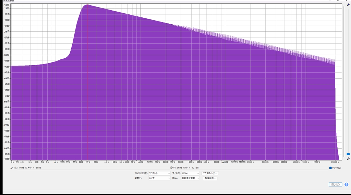The height and width of the screenshot is (195, 351).
Task: Open help with the blue question mark icon
Action: click(346, 184)
